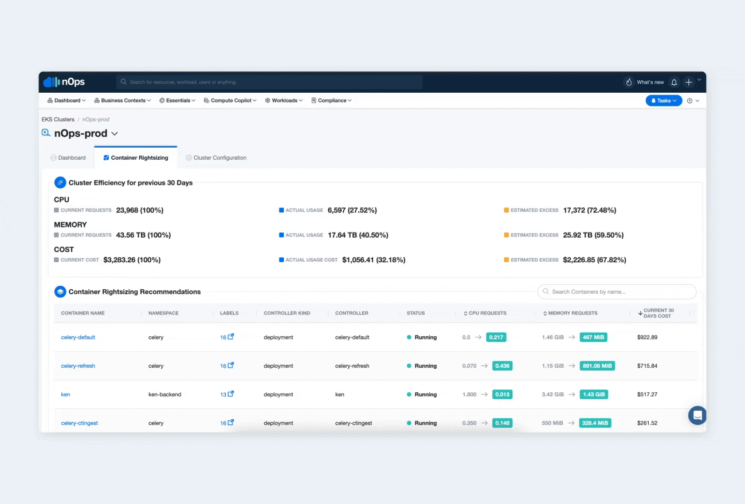Click What's new in header
This screenshot has width=745, height=504.
tap(650, 82)
